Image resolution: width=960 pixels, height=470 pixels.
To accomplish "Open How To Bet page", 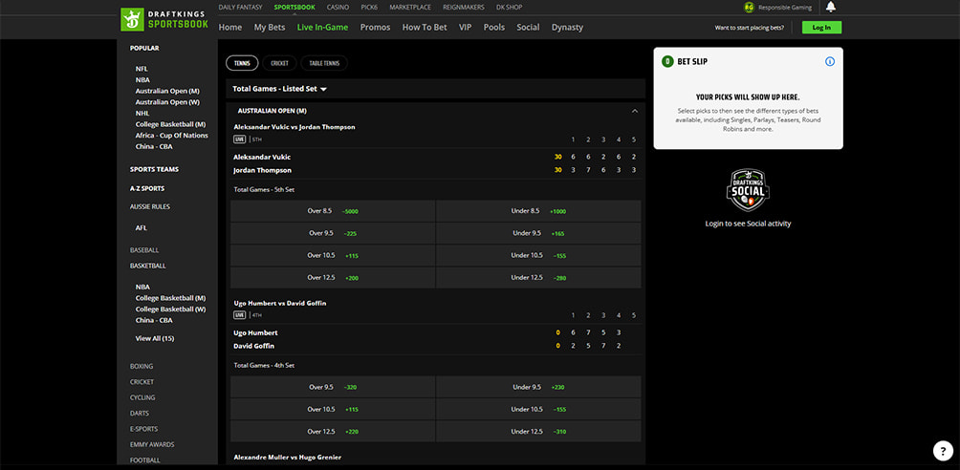I will (x=425, y=27).
